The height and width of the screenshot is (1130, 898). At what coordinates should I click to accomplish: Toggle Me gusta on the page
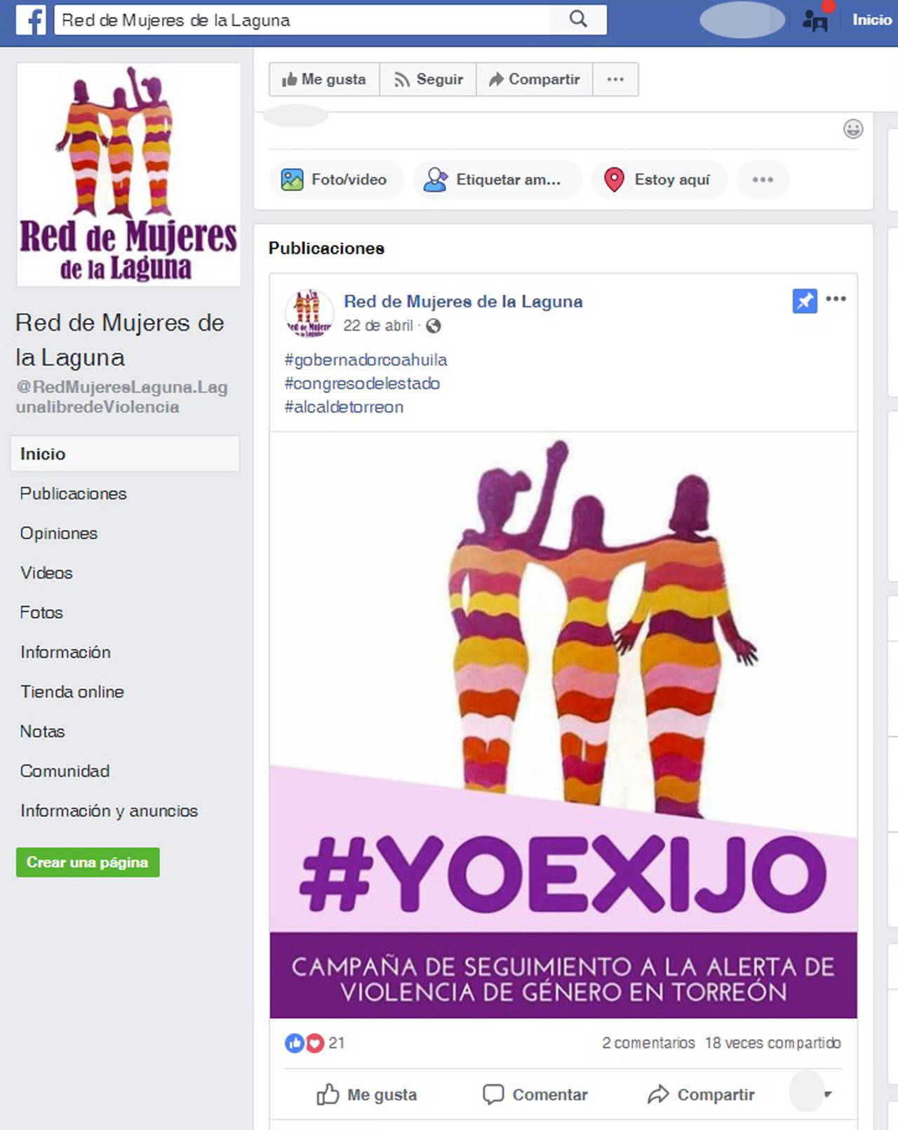[x=324, y=79]
